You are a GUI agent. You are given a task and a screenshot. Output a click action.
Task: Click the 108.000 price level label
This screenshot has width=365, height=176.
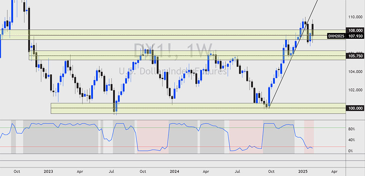pos(354,30)
